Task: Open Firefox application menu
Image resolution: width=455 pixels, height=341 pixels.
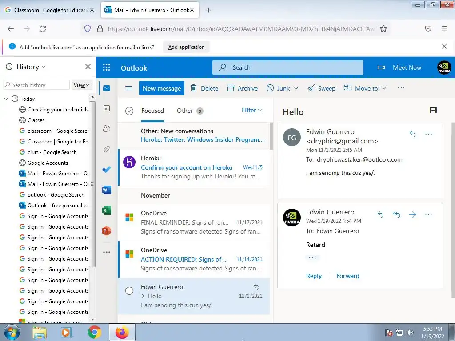Action: 444,28
